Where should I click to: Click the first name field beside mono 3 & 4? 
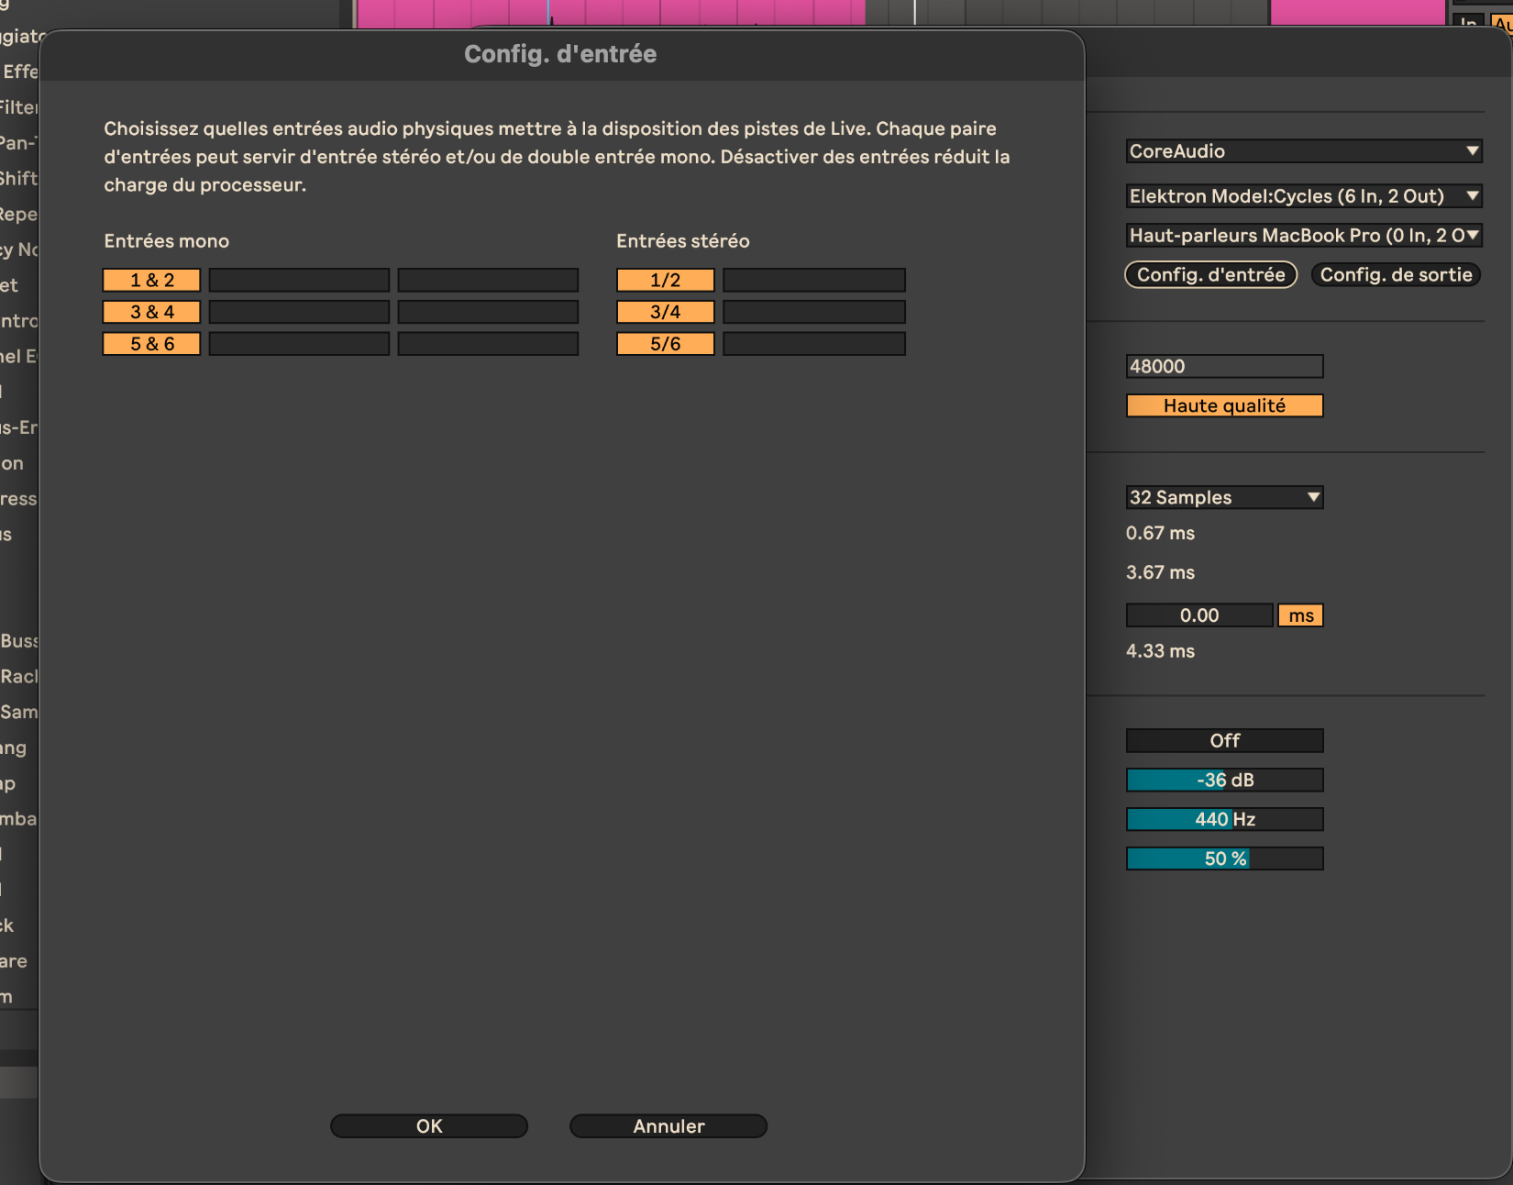(299, 312)
